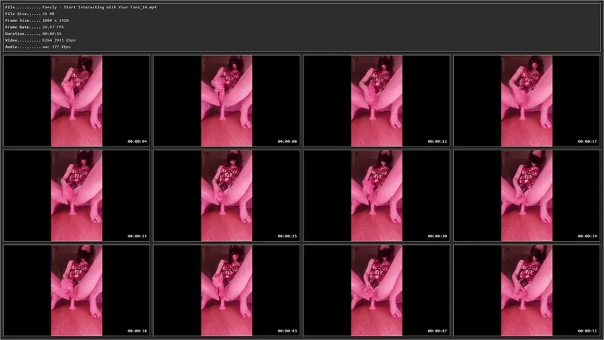Pick the thumbnail marked 00:00:17
Image resolution: width=604 pixels, height=340 pixels.
point(526,100)
